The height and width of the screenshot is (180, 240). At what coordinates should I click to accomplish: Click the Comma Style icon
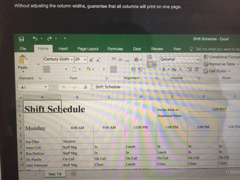(x=180, y=69)
